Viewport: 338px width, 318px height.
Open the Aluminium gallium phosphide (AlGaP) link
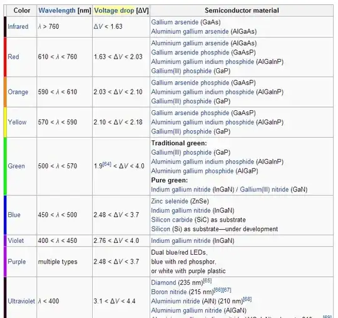(192, 171)
